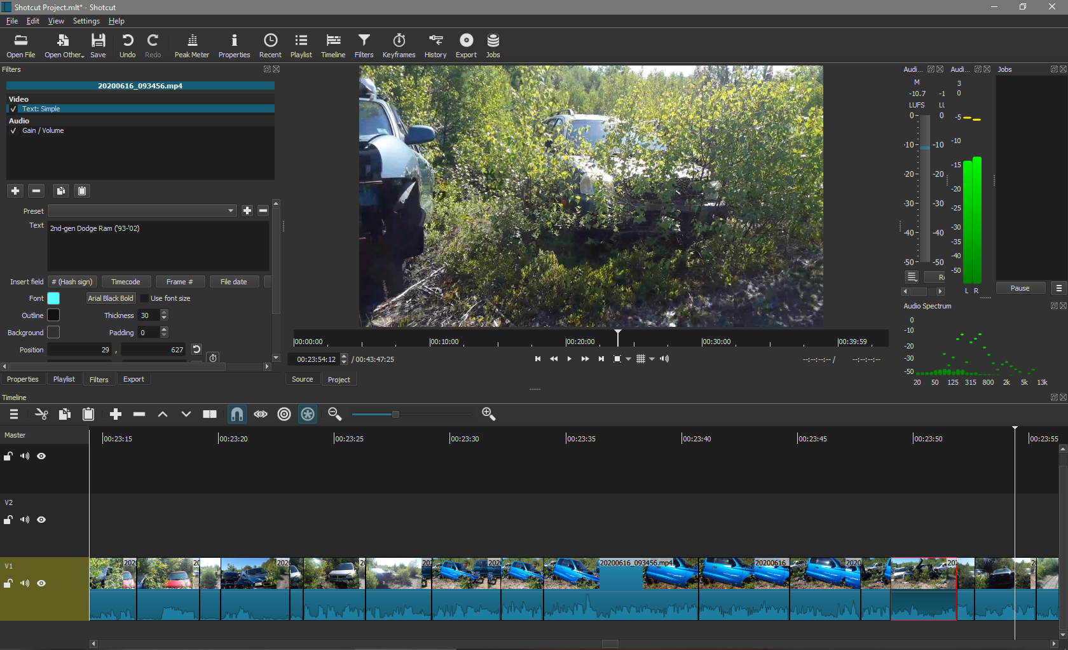
Task: Switch to the Properties tab
Action: 23,379
